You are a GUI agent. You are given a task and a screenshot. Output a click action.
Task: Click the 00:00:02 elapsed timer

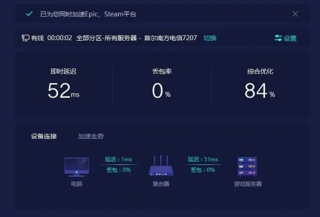pos(60,38)
